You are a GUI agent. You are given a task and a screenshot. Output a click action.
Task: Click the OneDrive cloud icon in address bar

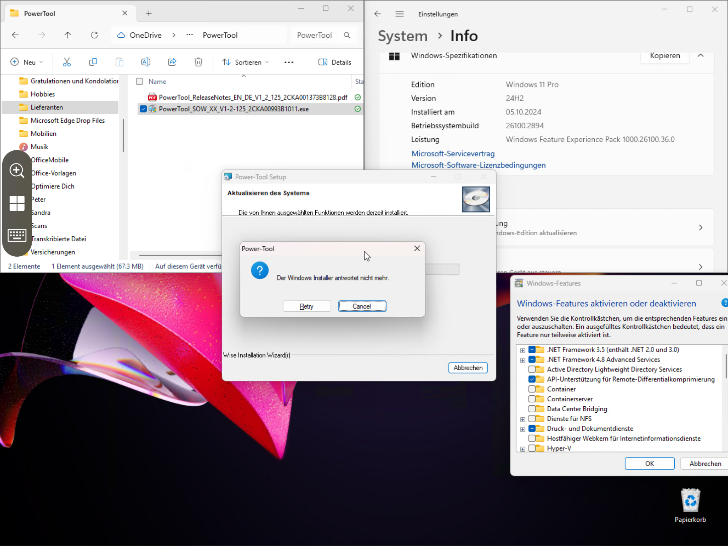click(x=121, y=35)
